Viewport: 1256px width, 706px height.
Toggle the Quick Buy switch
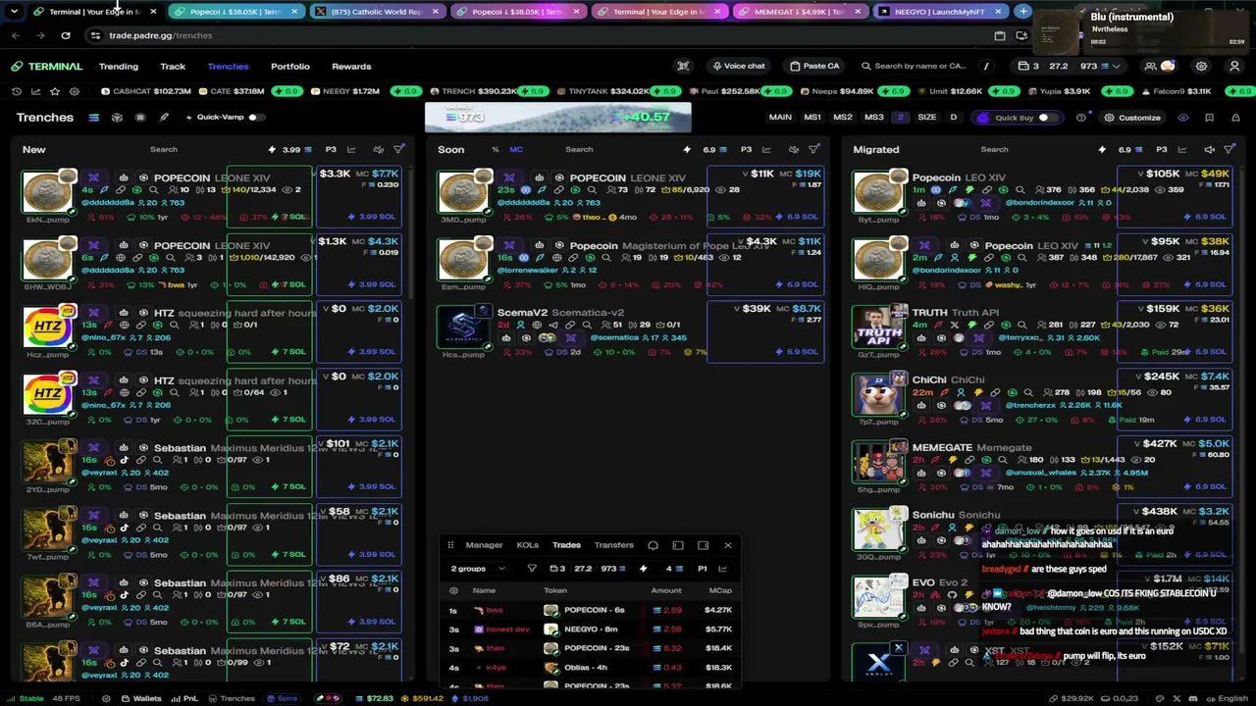pos(1046,118)
